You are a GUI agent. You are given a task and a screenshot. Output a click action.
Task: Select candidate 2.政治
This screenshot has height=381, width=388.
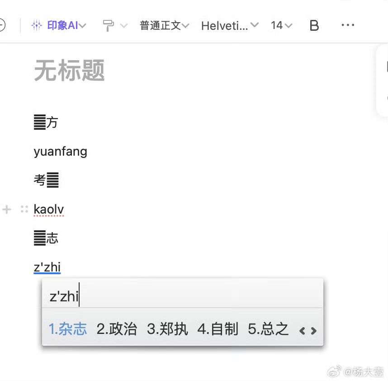[117, 329]
